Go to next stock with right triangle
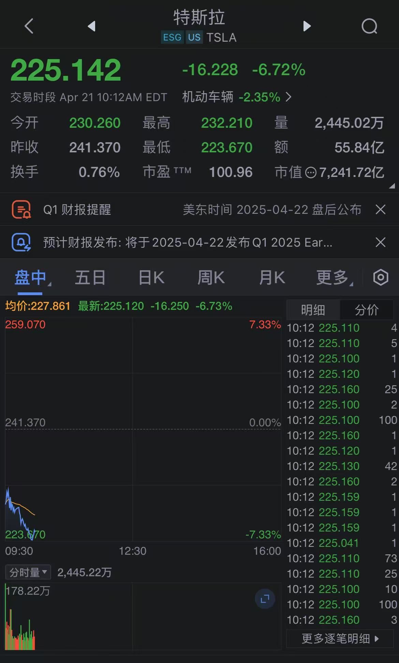 coord(307,26)
